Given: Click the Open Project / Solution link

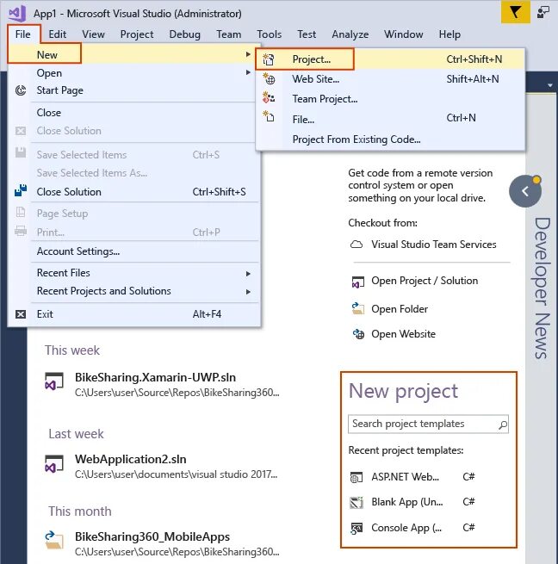Looking at the screenshot, I should point(425,281).
